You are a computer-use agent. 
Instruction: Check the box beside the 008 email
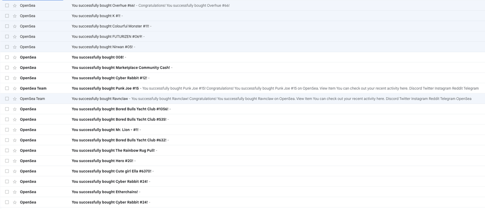[x=7, y=57]
